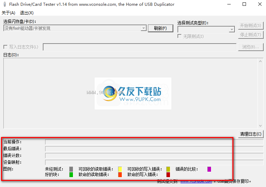Click the 刷新(F) refresh button
266x187 pixels.
(x=160, y=28)
